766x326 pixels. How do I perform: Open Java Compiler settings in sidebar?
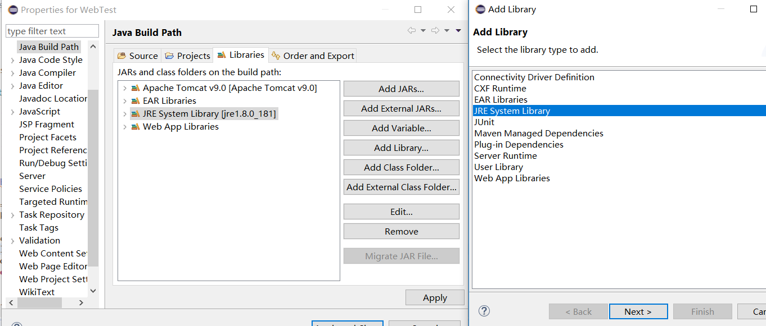(x=47, y=73)
